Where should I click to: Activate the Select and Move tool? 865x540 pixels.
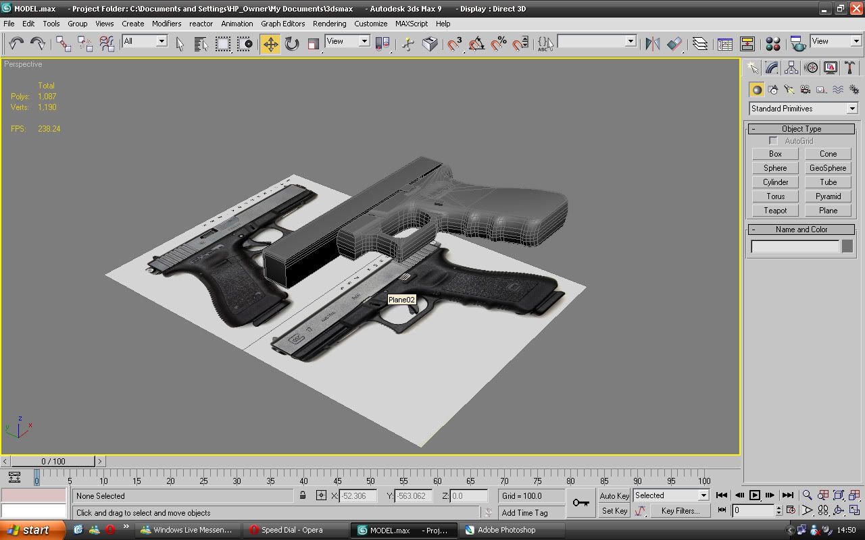click(x=270, y=44)
